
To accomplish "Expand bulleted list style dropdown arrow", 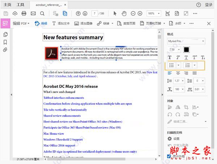I will [x=178, y=65].
